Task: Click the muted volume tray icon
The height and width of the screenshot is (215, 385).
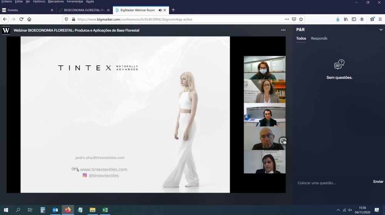Action: tap(350, 210)
